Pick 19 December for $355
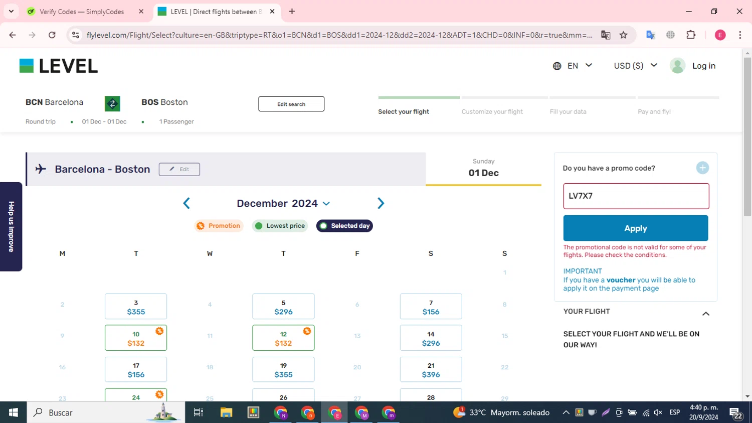The width and height of the screenshot is (752, 423). click(x=283, y=369)
